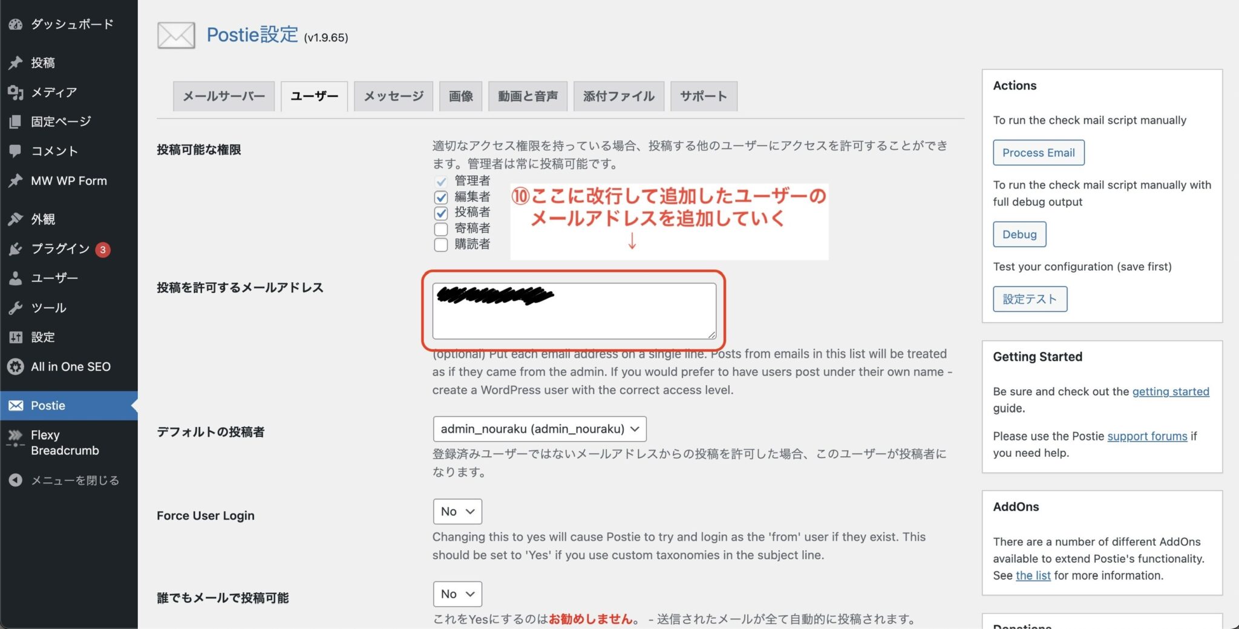Image resolution: width=1239 pixels, height=629 pixels.
Task: Open the 外観 appearance icon
Action: (x=15, y=219)
